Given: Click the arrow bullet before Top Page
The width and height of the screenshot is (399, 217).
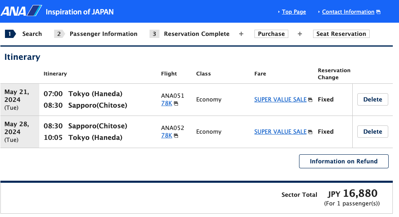Looking at the screenshot, I should (x=279, y=12).
